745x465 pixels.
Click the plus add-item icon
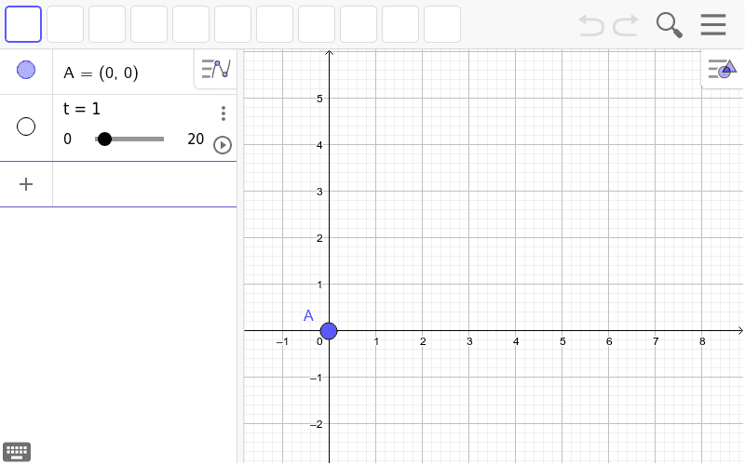coord(26,184)
